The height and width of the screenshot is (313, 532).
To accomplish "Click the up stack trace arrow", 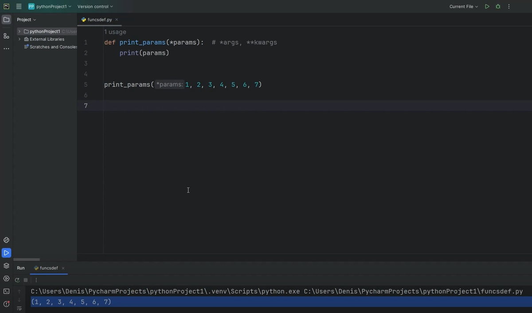I will pos(19,291).
